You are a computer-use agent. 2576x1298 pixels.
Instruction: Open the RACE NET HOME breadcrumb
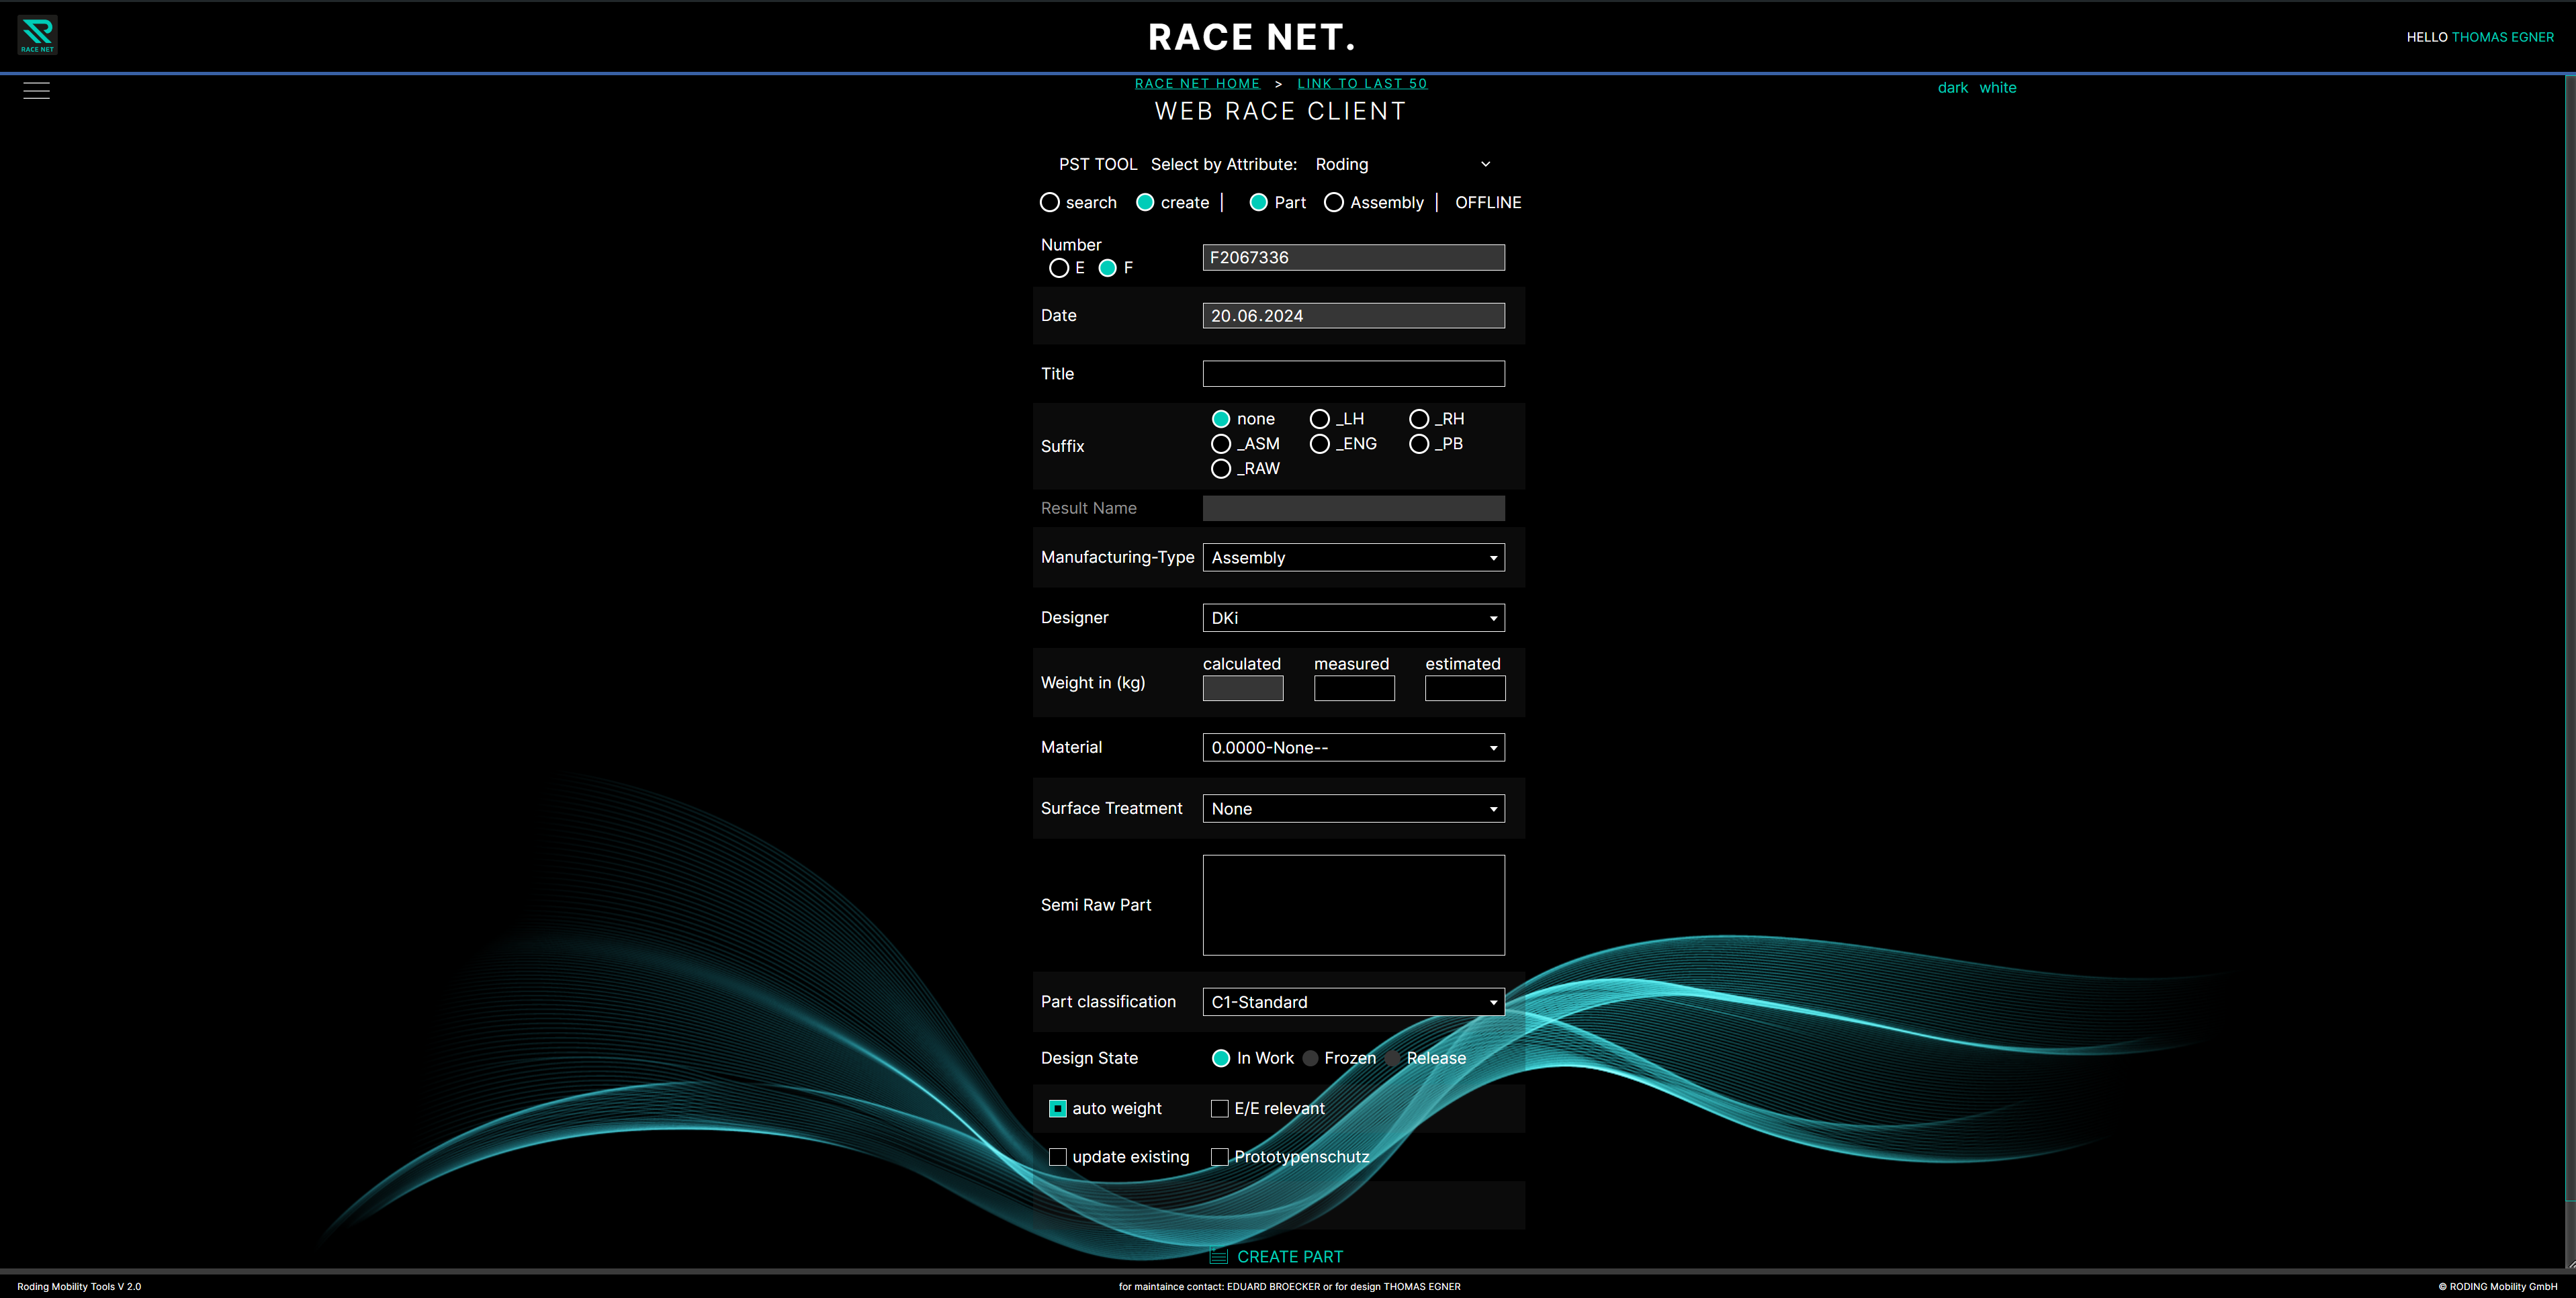coord(1198,83)
